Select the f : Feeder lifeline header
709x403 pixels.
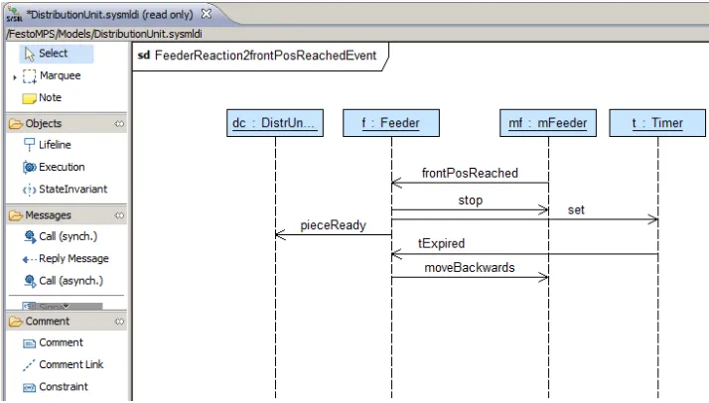click(391, 123)
